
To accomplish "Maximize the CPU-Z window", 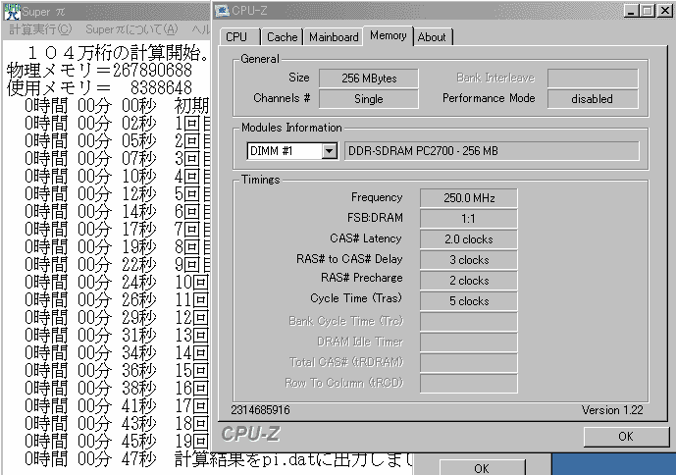I will pyautogui.click(x=647, y=11).
